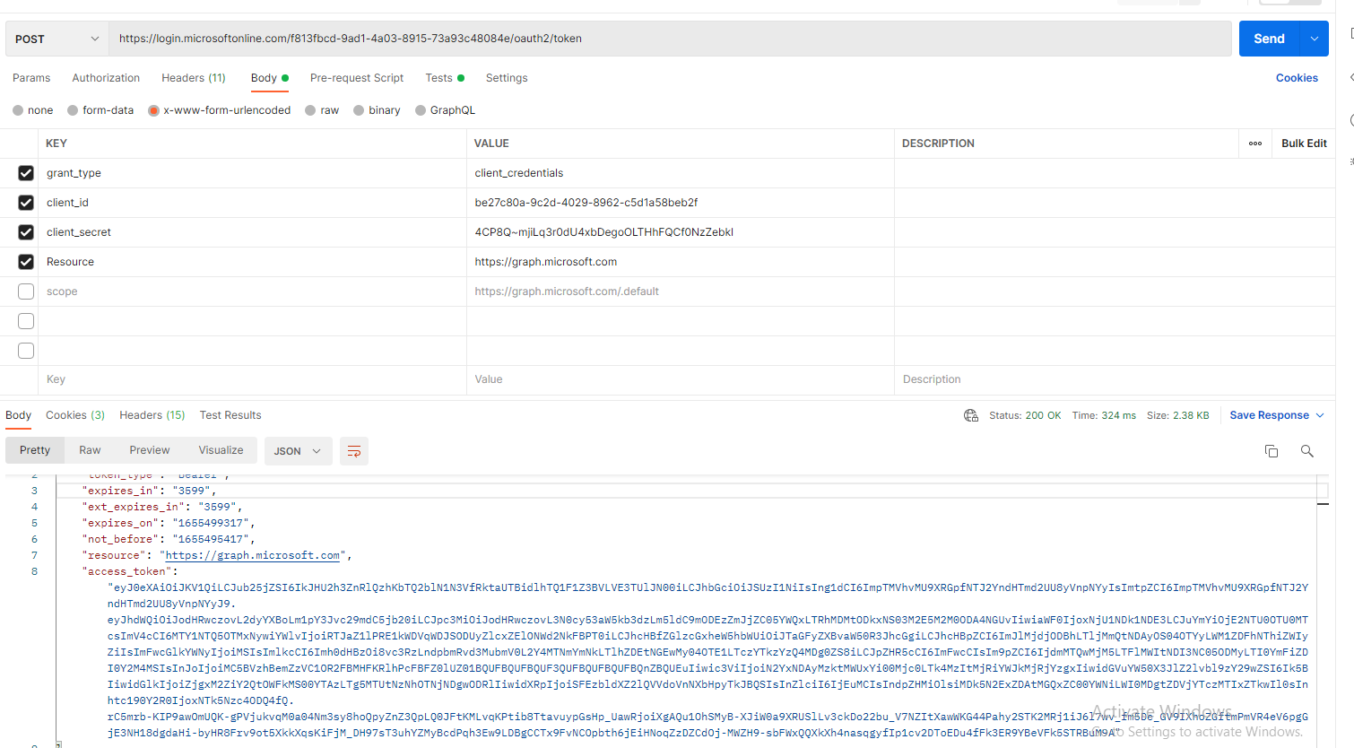The height and width of the screenshot is (748, 1354).
Task: Open the three-dot menu beside Bulk Edit
Action: click(1254, 144)
